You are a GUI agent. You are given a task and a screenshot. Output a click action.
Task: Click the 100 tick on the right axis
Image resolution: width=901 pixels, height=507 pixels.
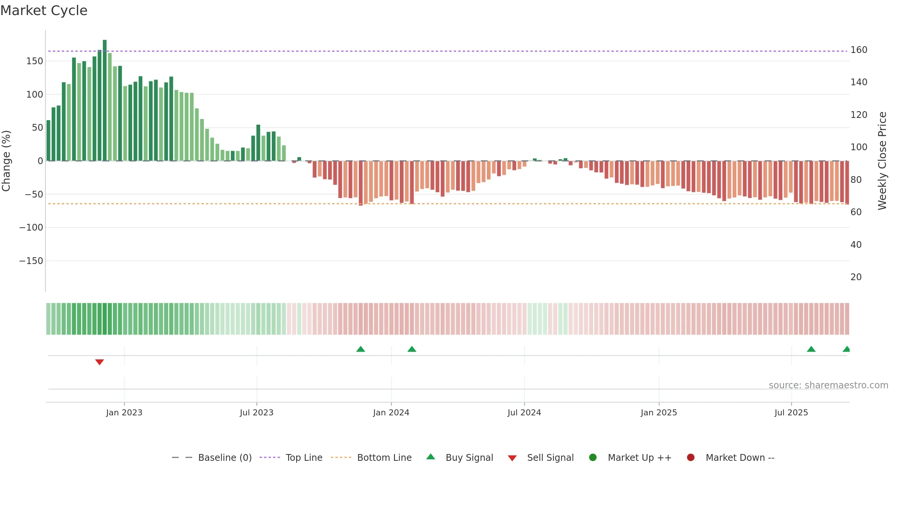859,147
